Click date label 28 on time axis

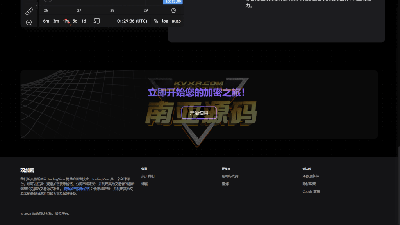point(112,11)
